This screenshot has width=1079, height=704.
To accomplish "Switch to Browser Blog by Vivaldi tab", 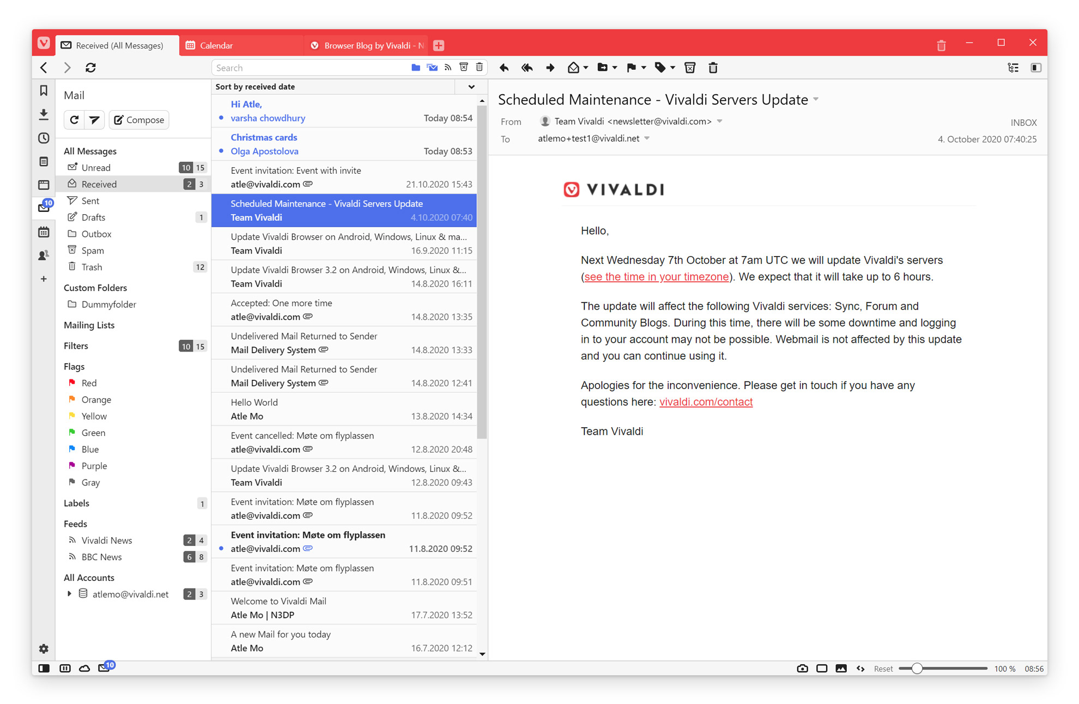I will (365, 44).
